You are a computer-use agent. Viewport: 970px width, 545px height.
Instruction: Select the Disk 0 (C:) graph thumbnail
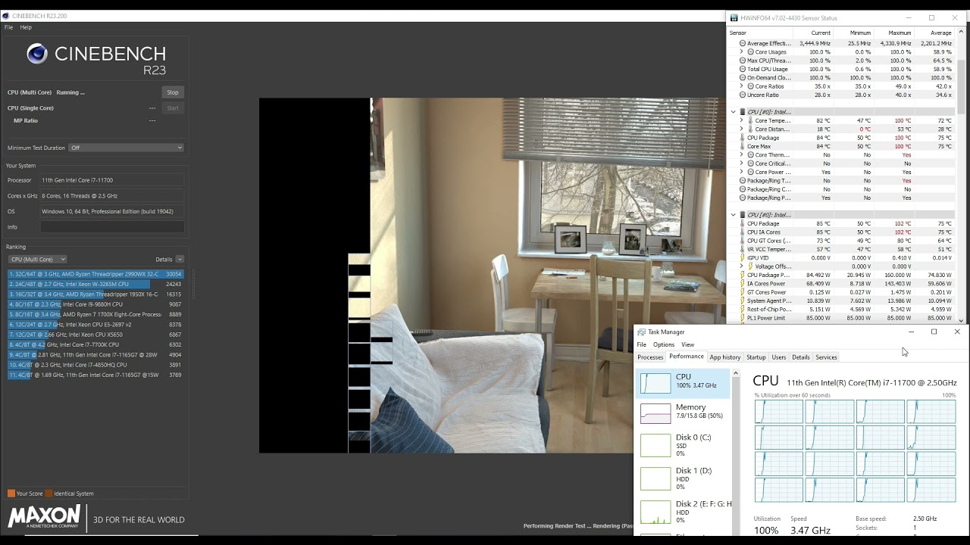pos(656,445)
